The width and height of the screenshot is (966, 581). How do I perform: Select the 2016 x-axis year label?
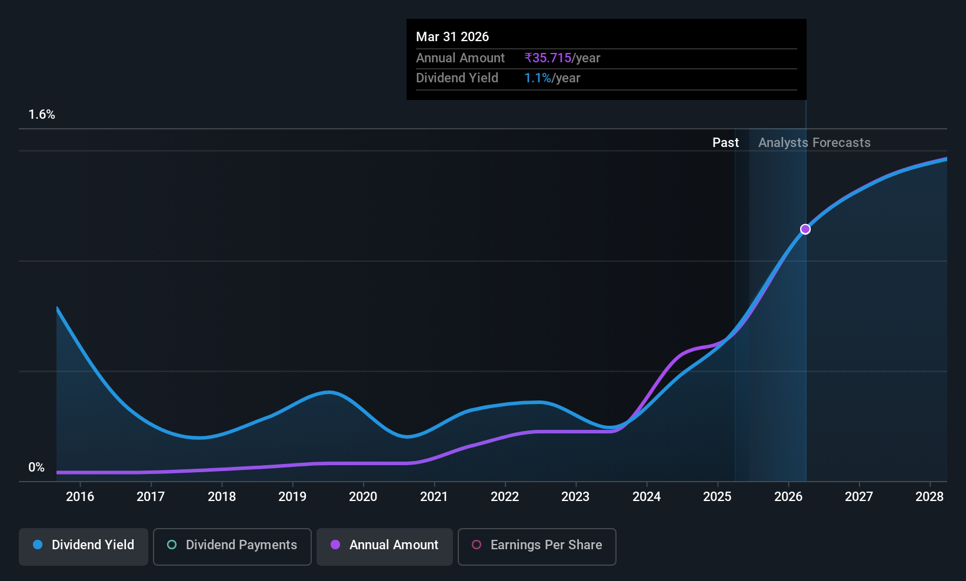(x=80, y=497)
